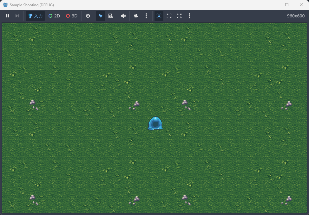Screen dimensions: 309x215
Task: Pause the running game
Action: pyautogui.click(x=7, y=16)
